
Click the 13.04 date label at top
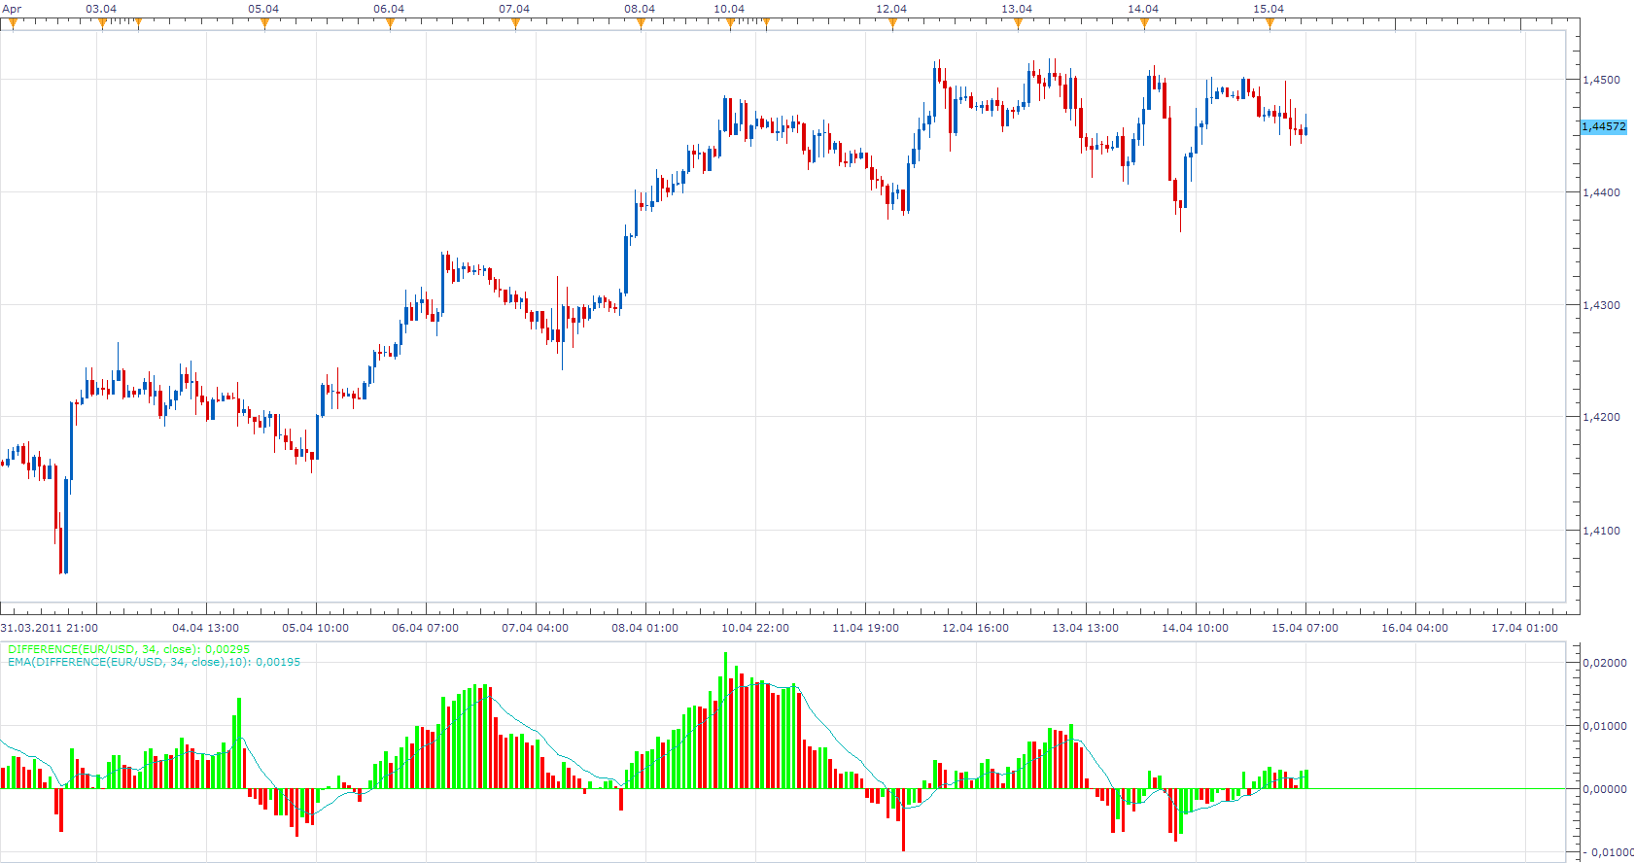click(x=1017, y=9)
